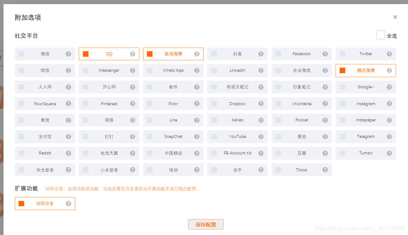
Task: Select the 中国移动 platform label
Action: click(173, 153)
